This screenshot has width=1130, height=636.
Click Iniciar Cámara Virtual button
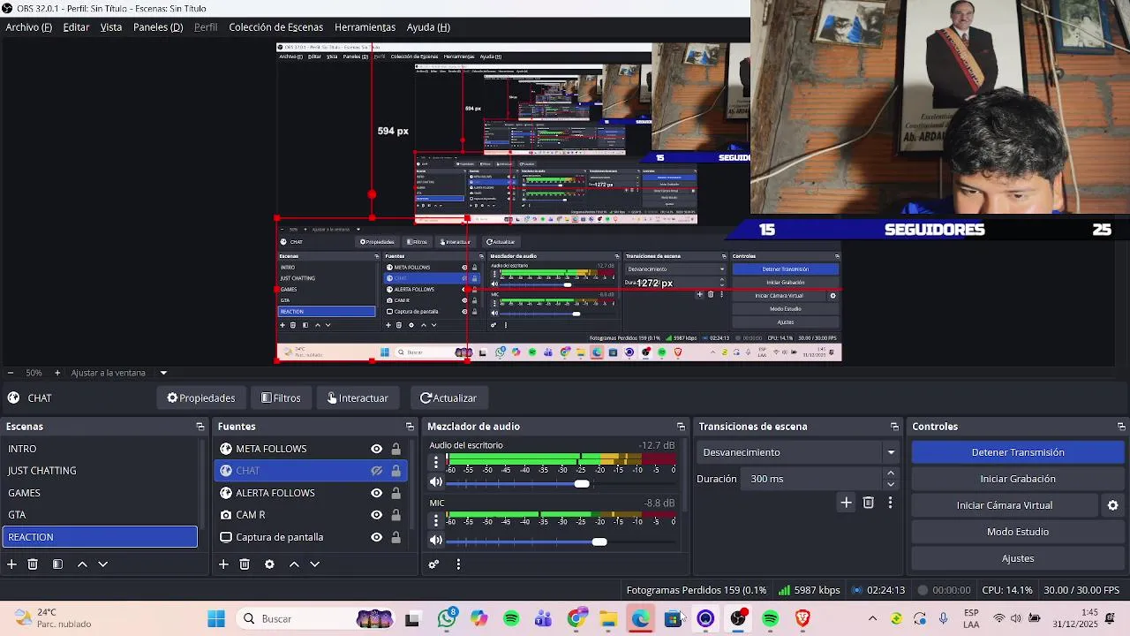click(x=1005, y=505)
